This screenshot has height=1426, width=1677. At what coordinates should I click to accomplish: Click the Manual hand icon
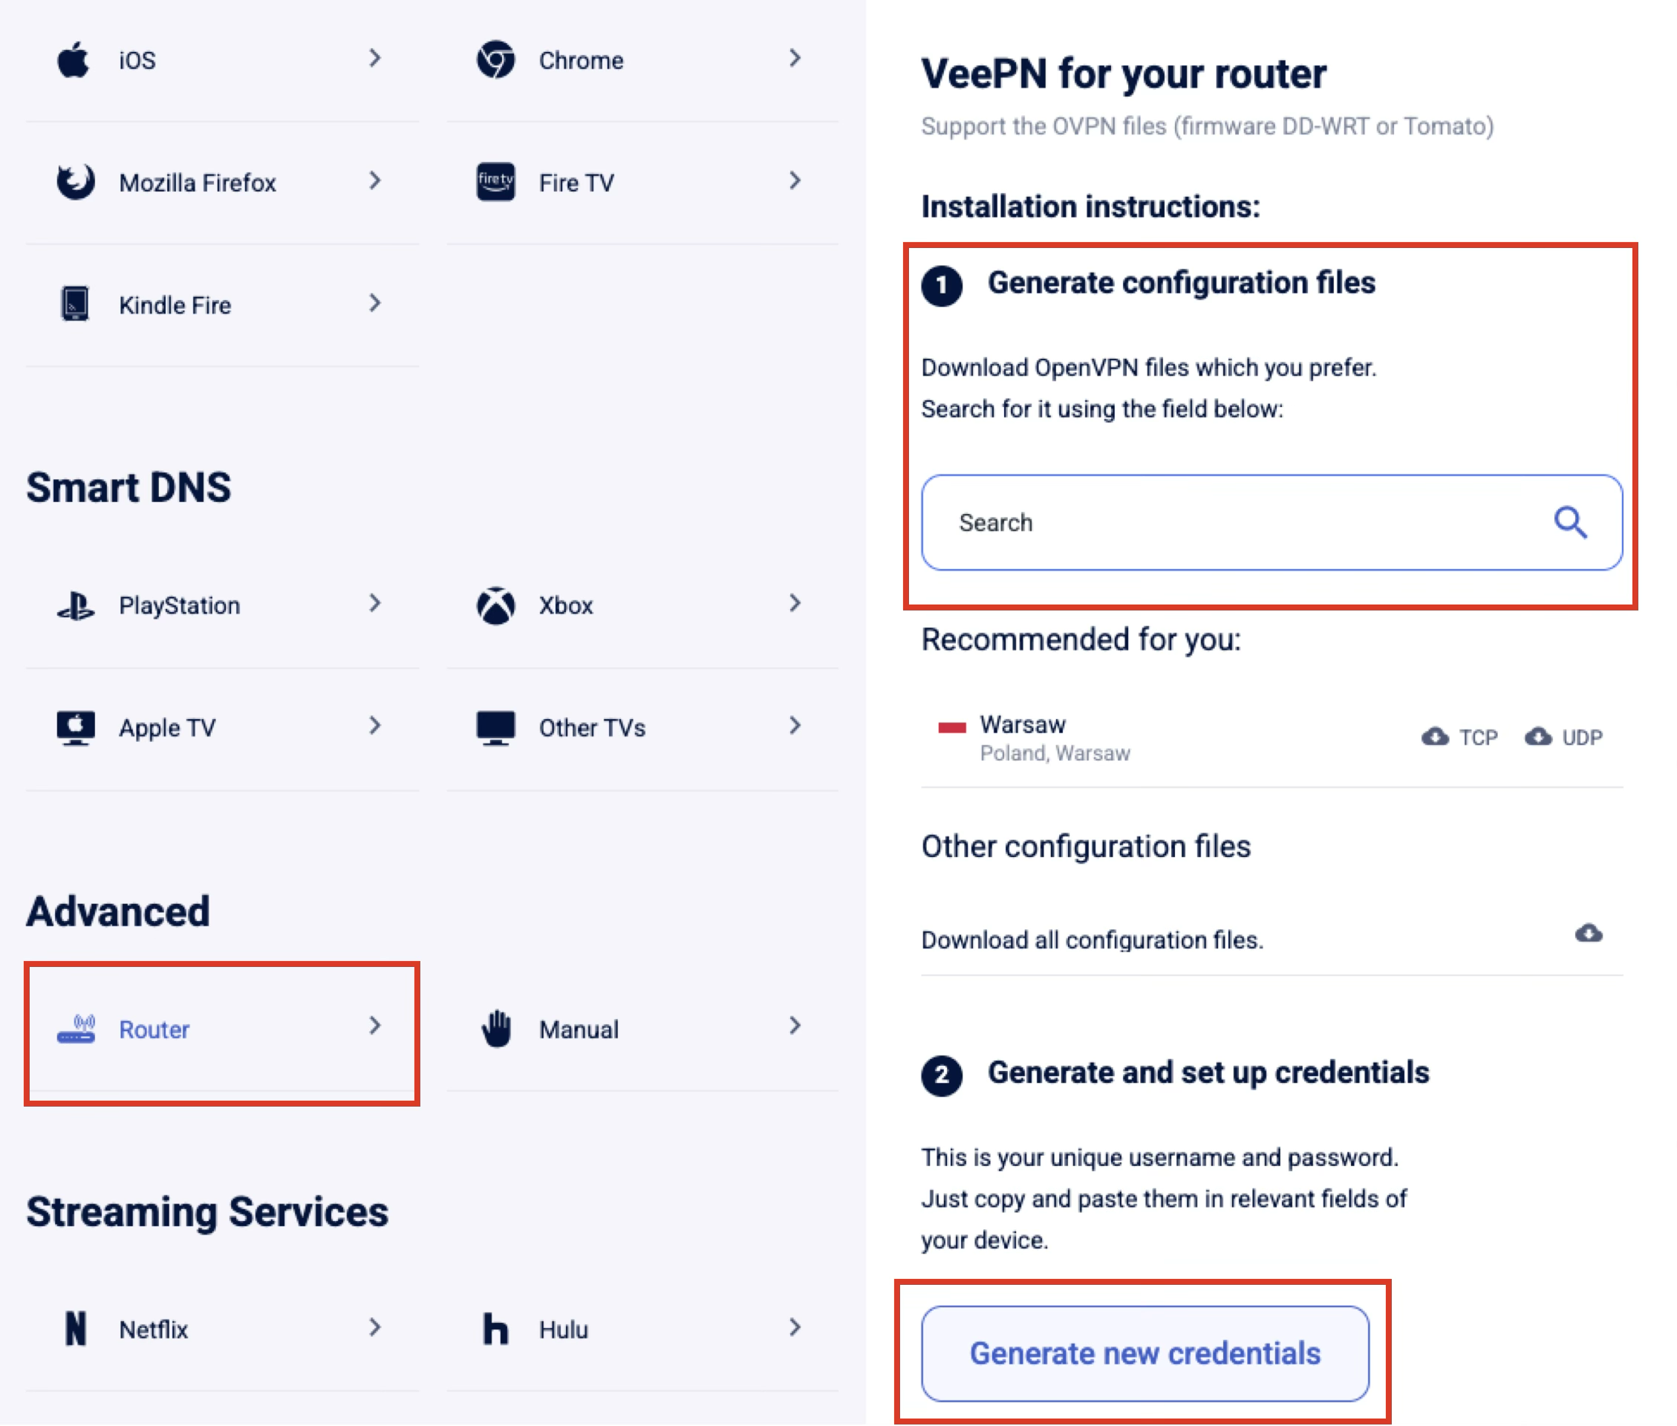(x=494, y=1028)
